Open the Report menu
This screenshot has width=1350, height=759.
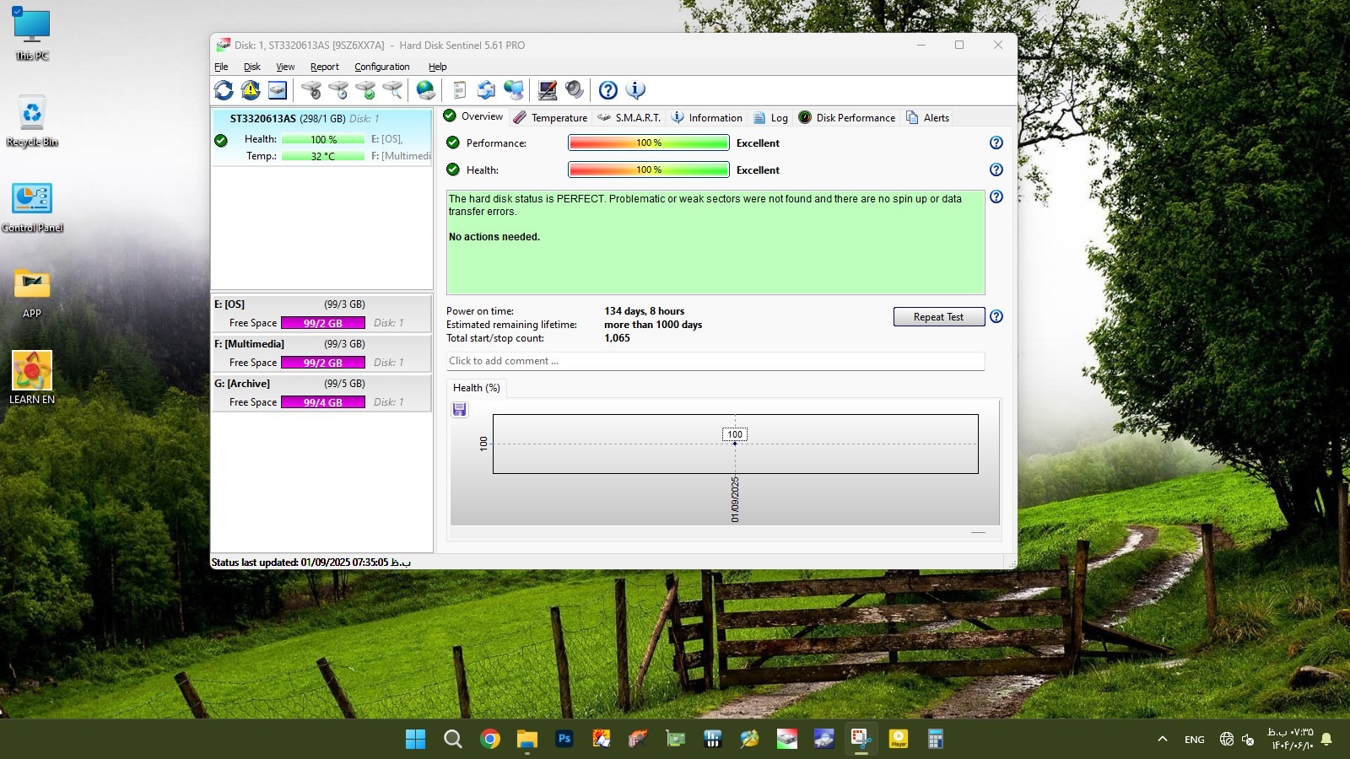[x=325, y=67]
